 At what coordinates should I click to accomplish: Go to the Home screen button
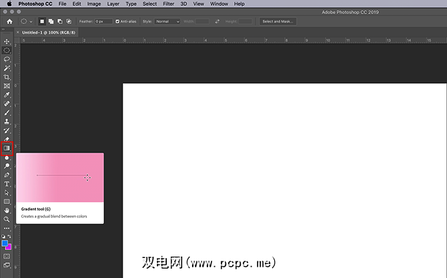tap(9, 21)
